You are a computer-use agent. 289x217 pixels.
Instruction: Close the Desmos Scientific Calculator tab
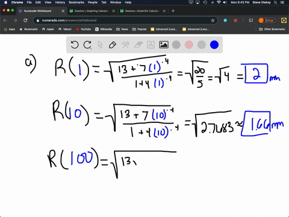pyautogui.click(x=164, y=11)
